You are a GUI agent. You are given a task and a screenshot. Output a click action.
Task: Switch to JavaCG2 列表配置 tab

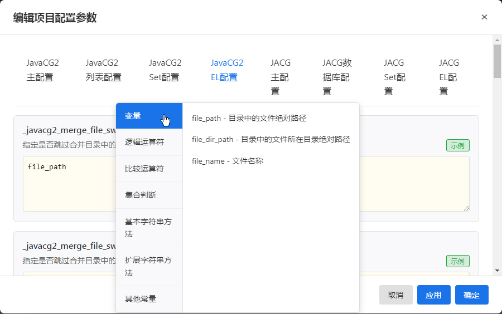coord(103,70)
